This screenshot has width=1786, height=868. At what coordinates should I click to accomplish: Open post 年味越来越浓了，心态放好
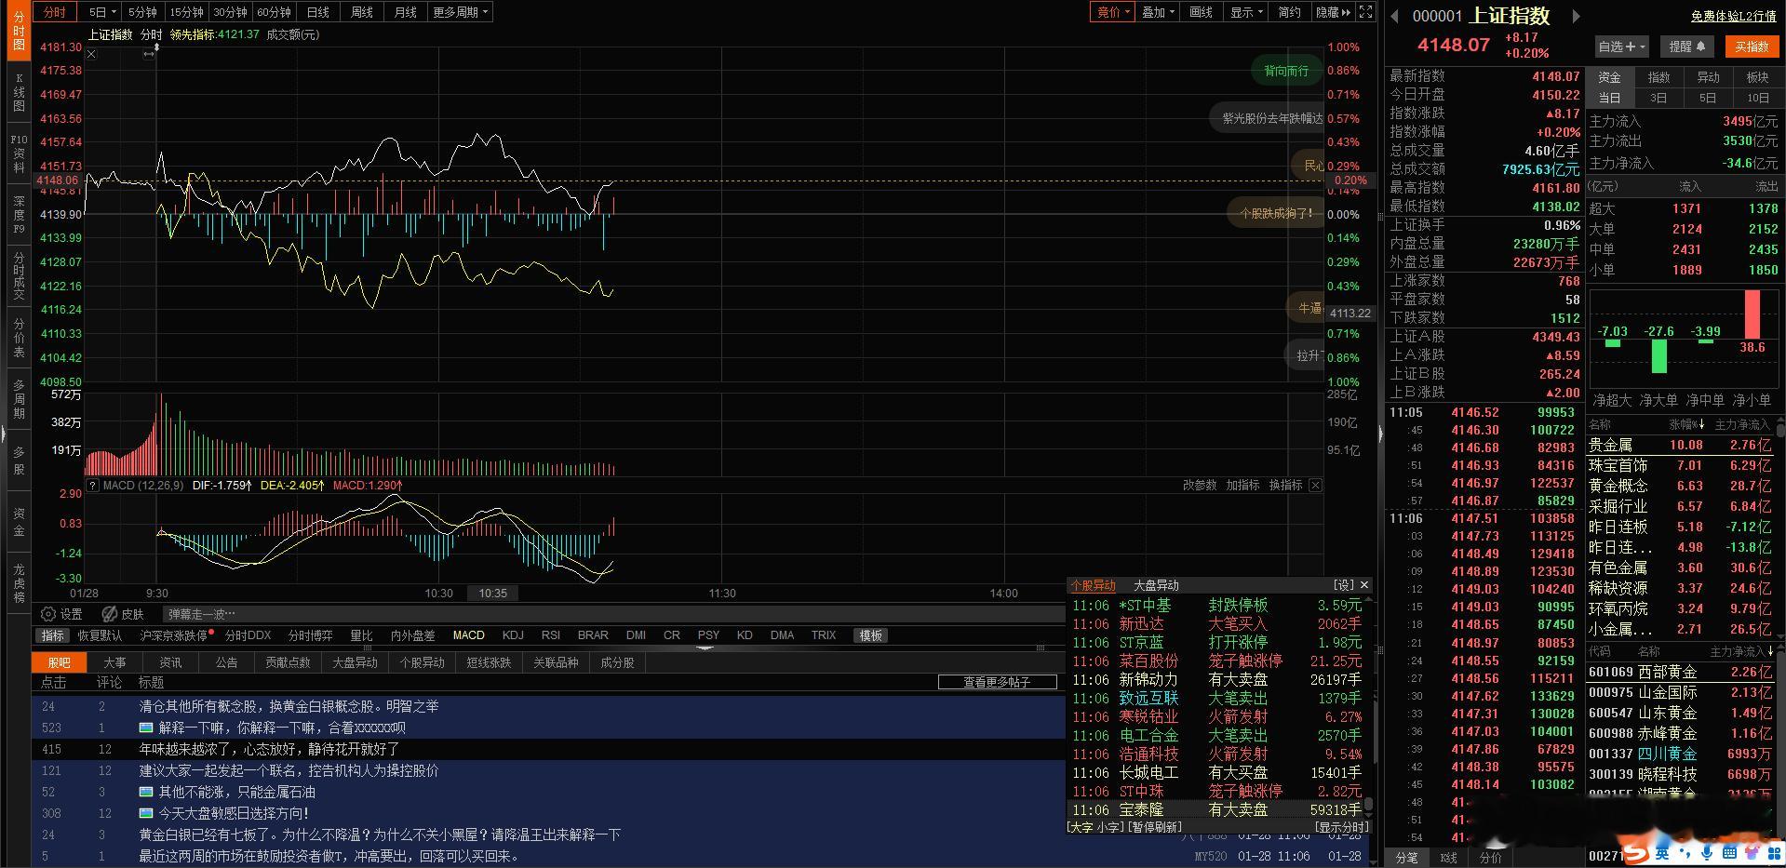coord(269,749)
